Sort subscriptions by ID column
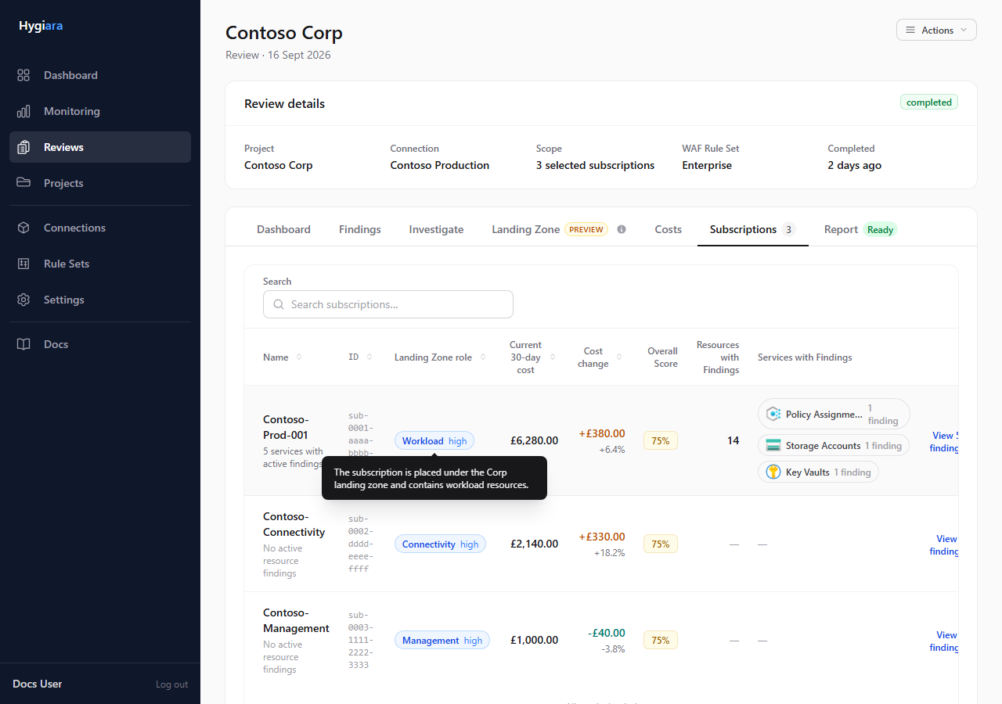 [360, 357]
